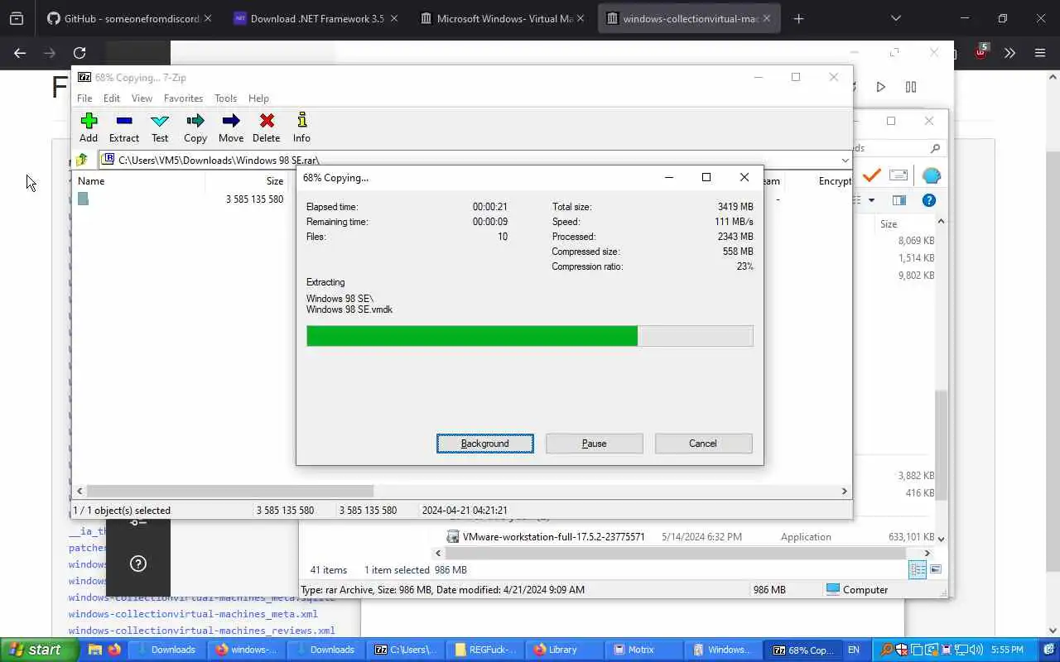Viewport: 1060px width, 662px height.
Task: Click the Add toolbar icon in 7-Zip
Action: [89, 121]
